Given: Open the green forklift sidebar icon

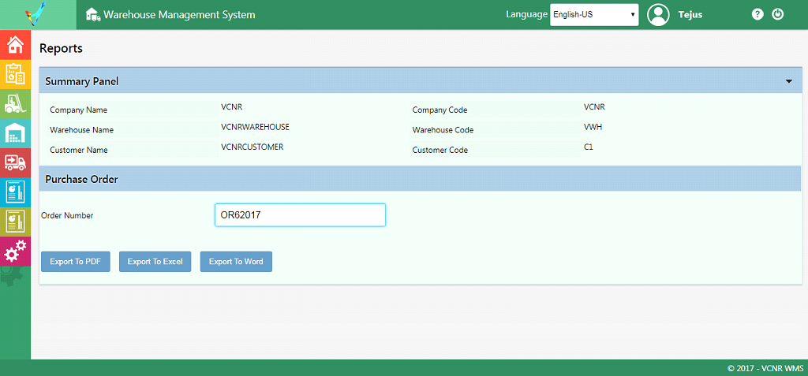Looking at the screenshot, I should (15, 103).
